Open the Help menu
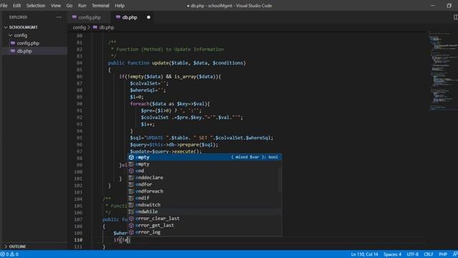458x258 pixels. [x=120, y=6]
